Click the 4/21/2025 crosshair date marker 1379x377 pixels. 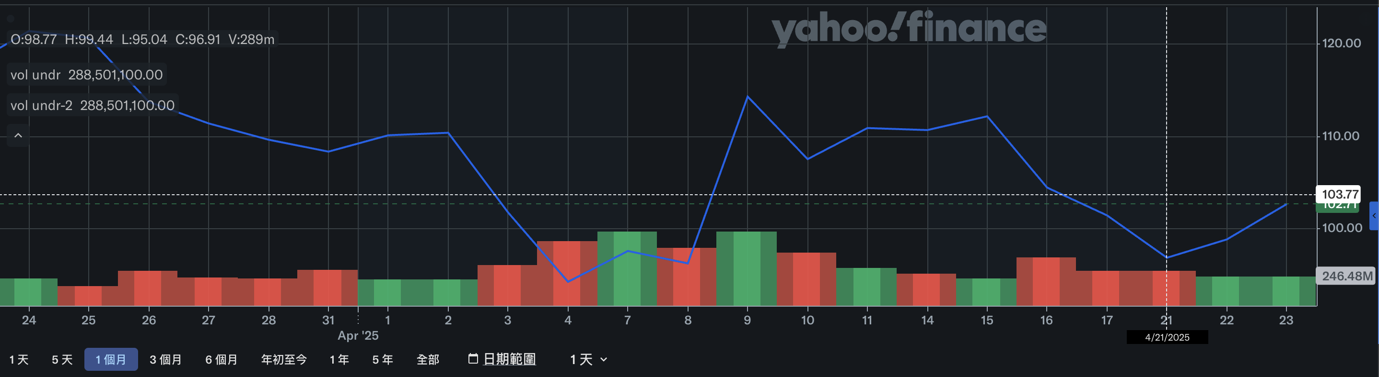(x=1167, y=337)
